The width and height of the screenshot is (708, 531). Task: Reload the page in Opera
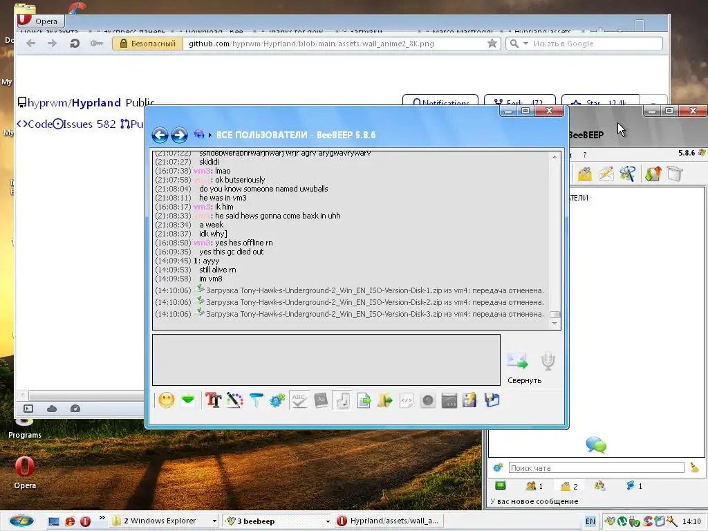pos(75,44)
